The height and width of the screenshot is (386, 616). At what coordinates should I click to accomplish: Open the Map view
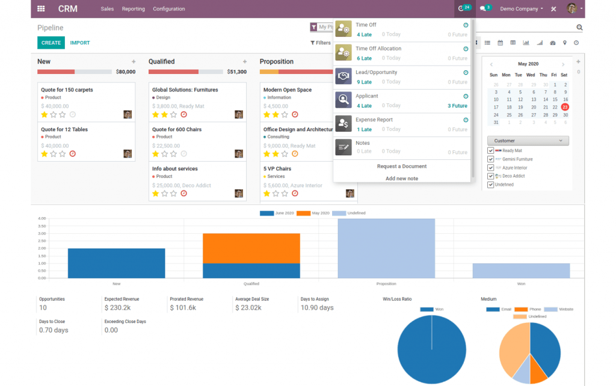(x=565, y=43)
